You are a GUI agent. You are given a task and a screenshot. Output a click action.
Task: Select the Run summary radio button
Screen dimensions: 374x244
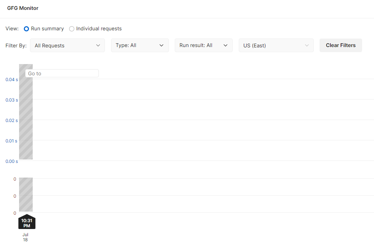click(27, 29)
